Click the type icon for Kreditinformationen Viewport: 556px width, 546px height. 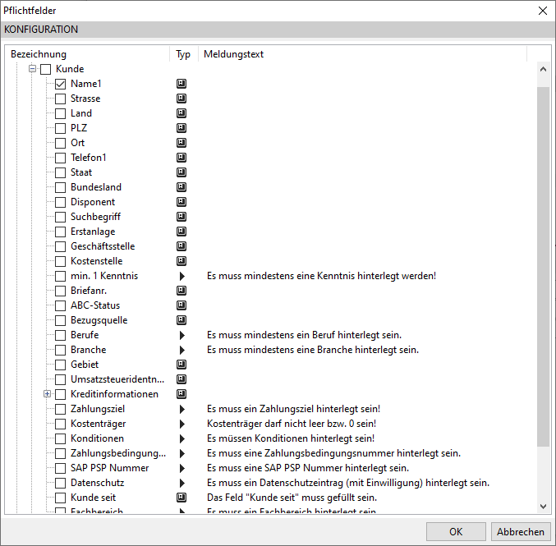pos(182,394)
